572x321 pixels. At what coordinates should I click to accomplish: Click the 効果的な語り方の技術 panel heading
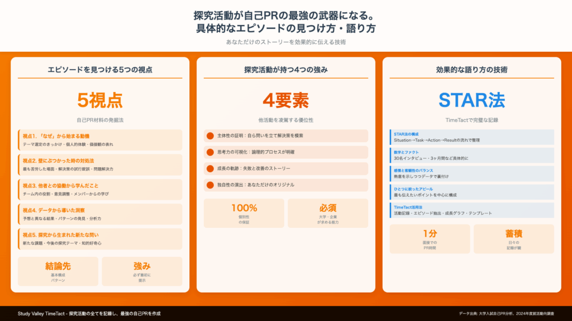471,70
